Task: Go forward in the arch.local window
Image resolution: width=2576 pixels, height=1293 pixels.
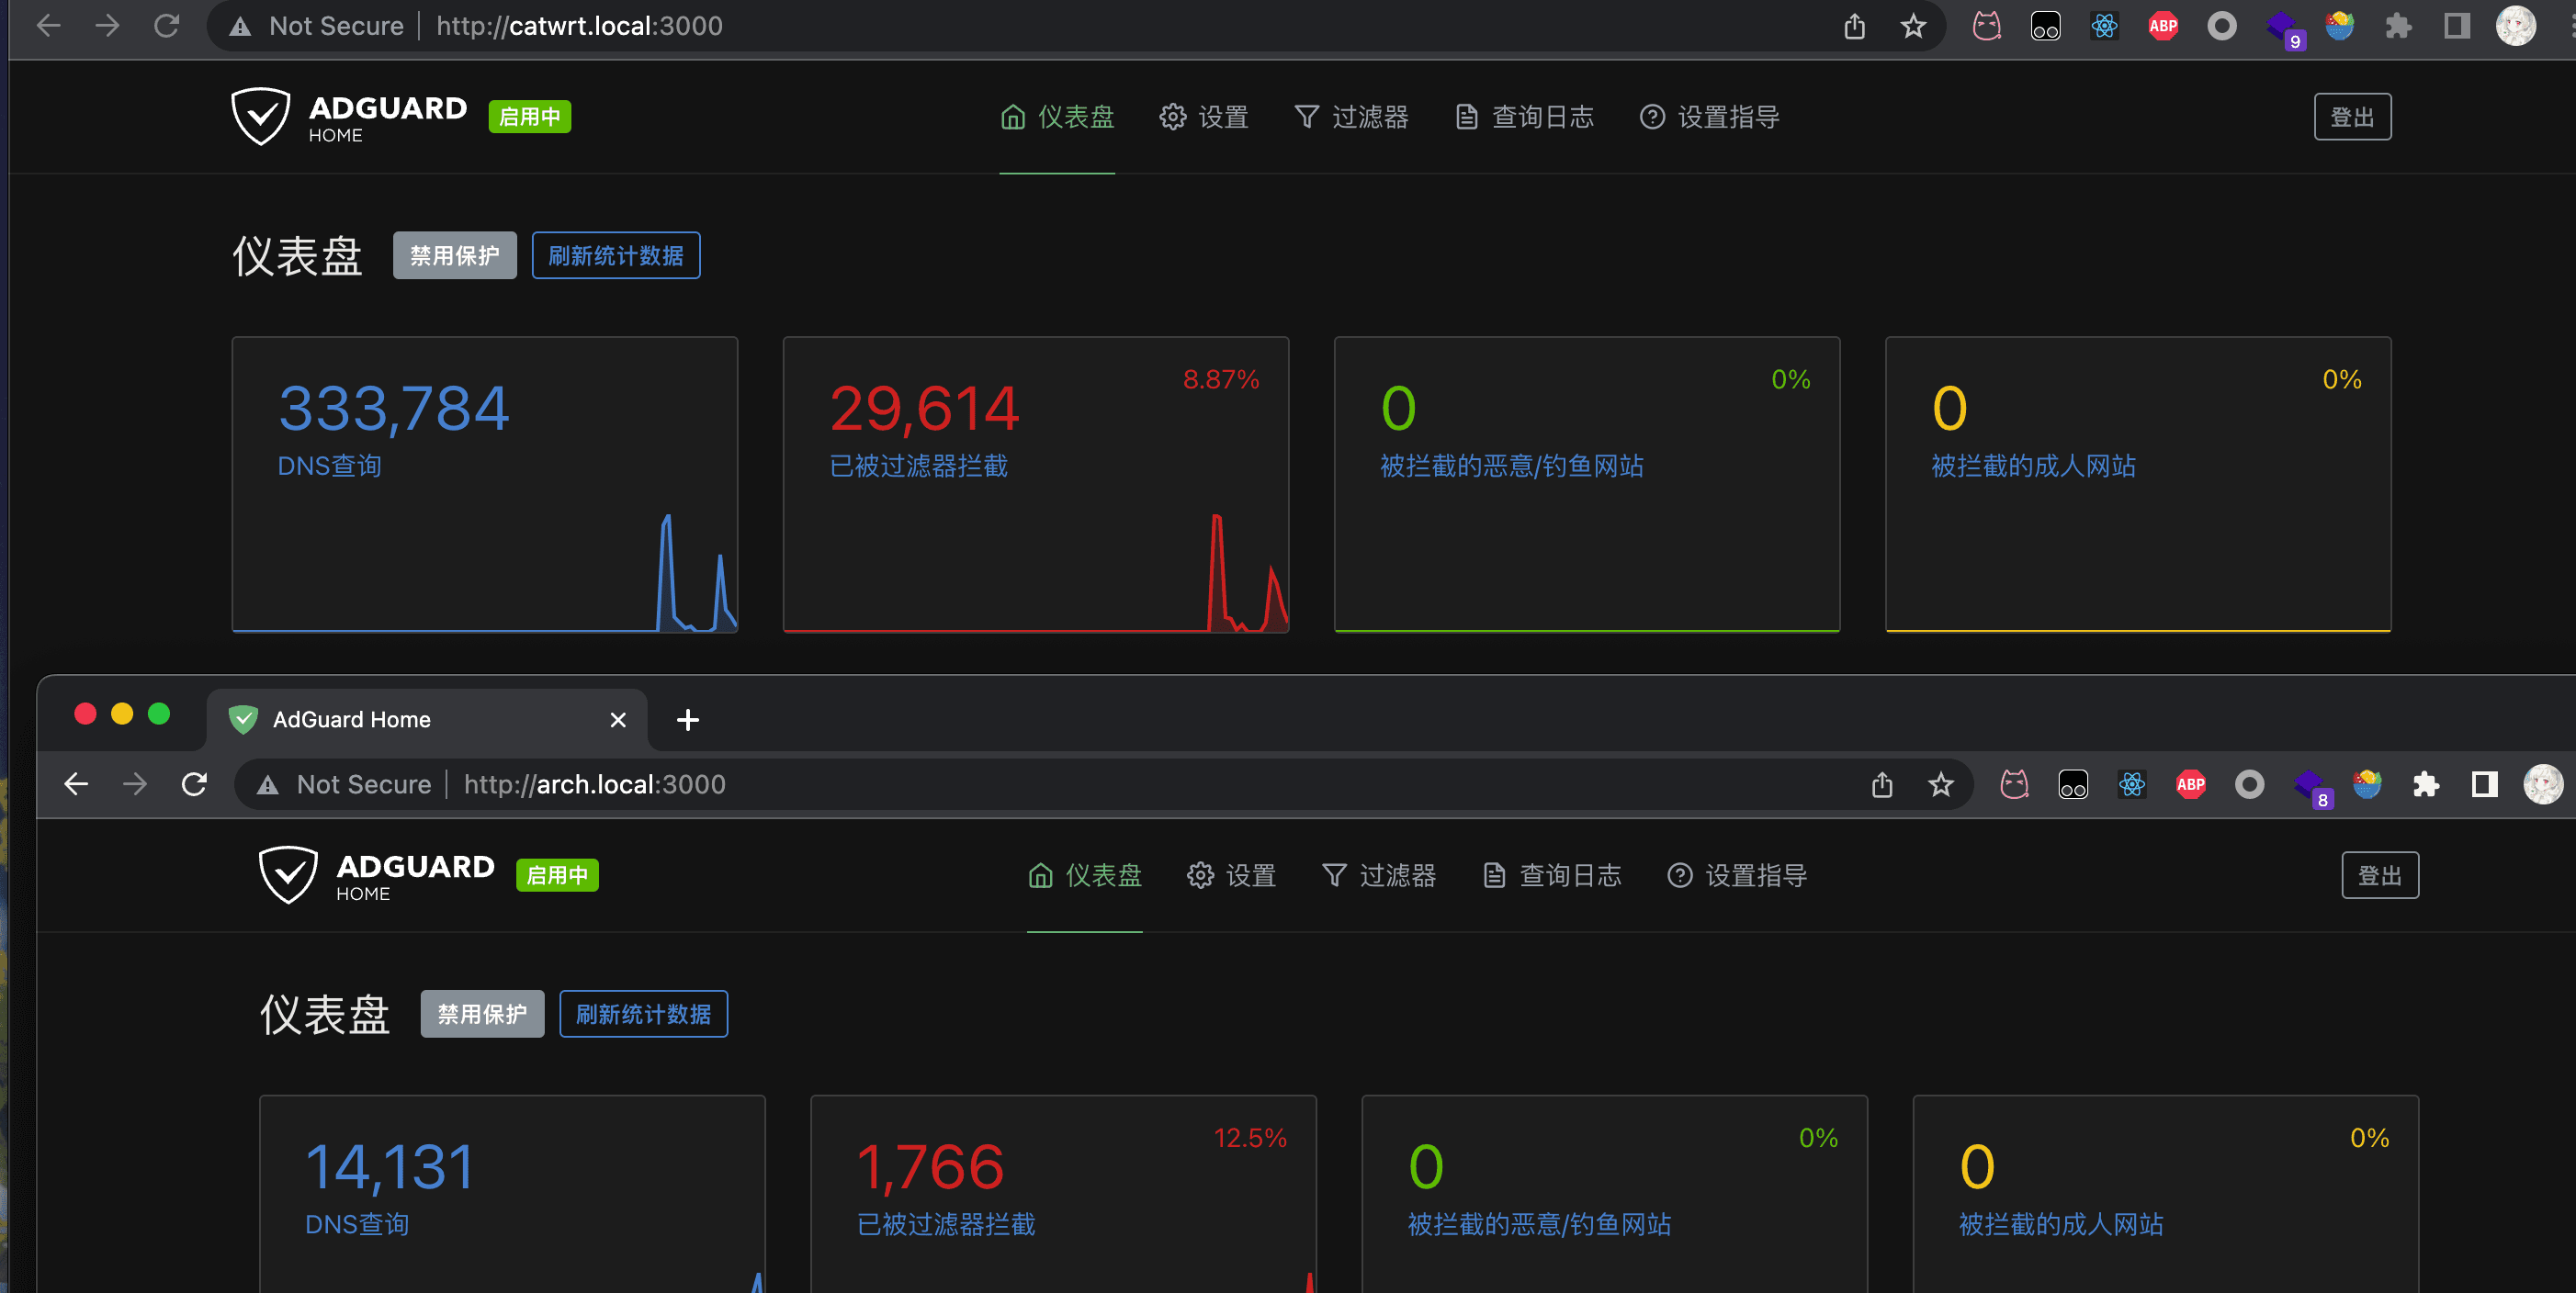Action: (x=135, y=784)
